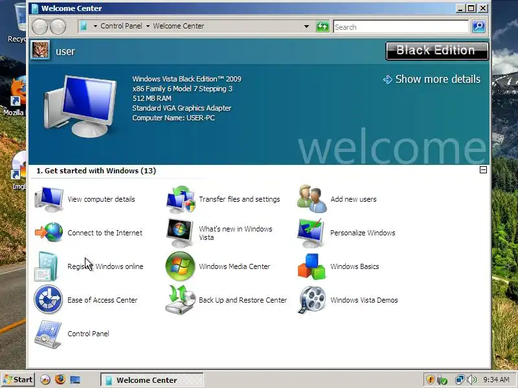This screenshot has height=388, width=518.
Task: Refresh the Welcome Center address bar
Action: coord(322,27)
